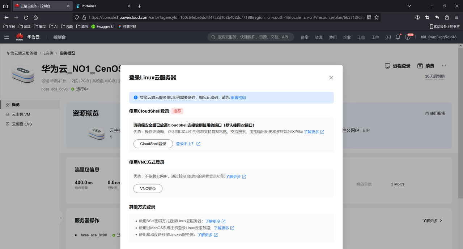463x249 pixels.
Task: Expand the browser tab list dropdown
Action: coord(409,6)
